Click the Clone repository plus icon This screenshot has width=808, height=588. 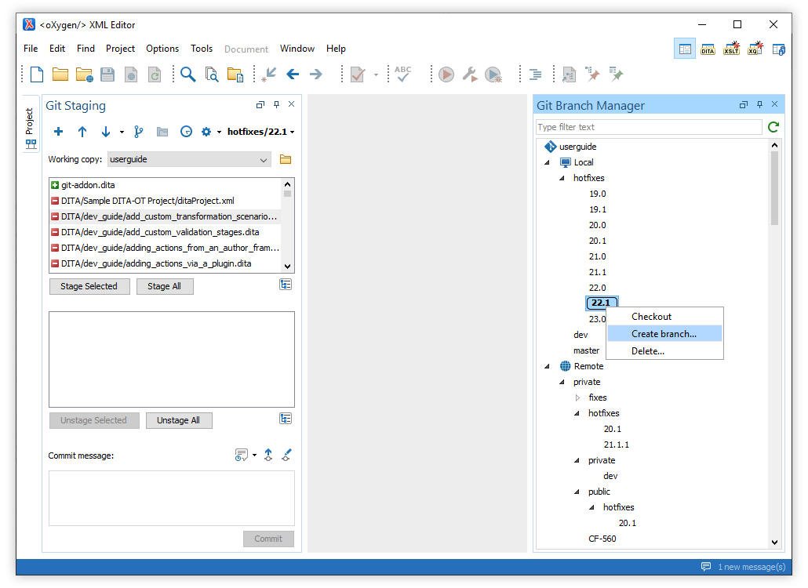click(x=58, y=132)
